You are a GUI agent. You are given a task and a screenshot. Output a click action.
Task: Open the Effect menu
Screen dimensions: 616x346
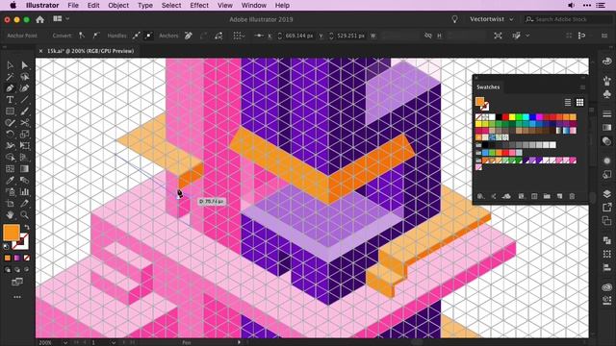199,6
